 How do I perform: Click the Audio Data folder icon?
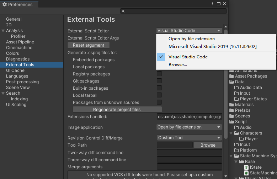(x=236, y=88)
